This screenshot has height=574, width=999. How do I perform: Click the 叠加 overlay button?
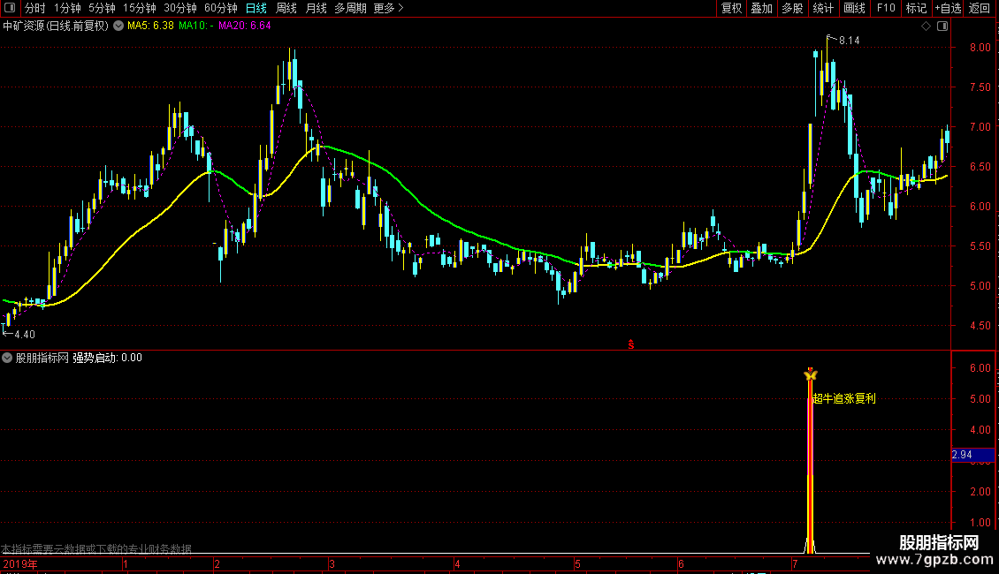click(x=762, y=8)
